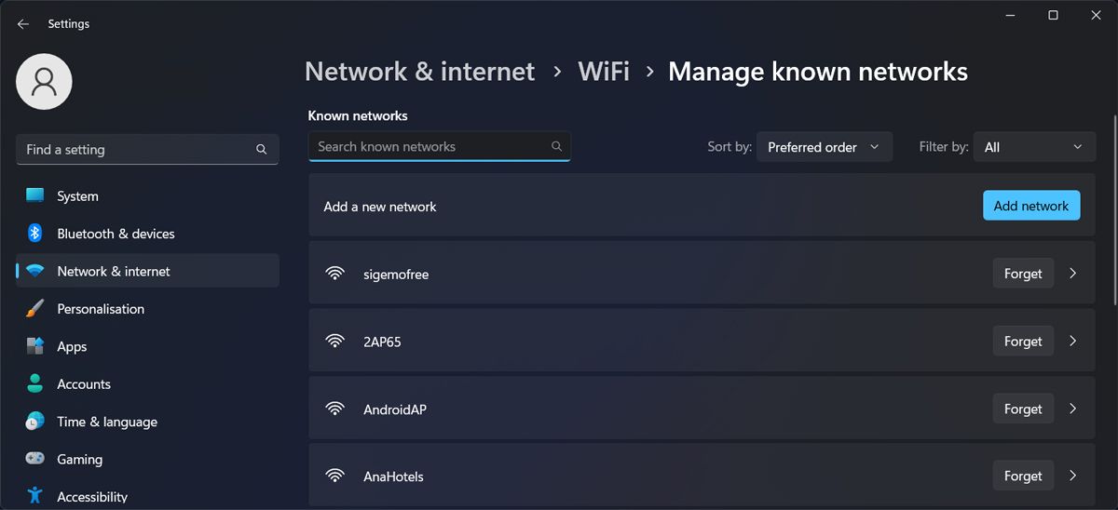The height and width of the screenshot is (510, 1118).
Task: Click the WiFi icon beside sigemofree
Action: [334, 274]
